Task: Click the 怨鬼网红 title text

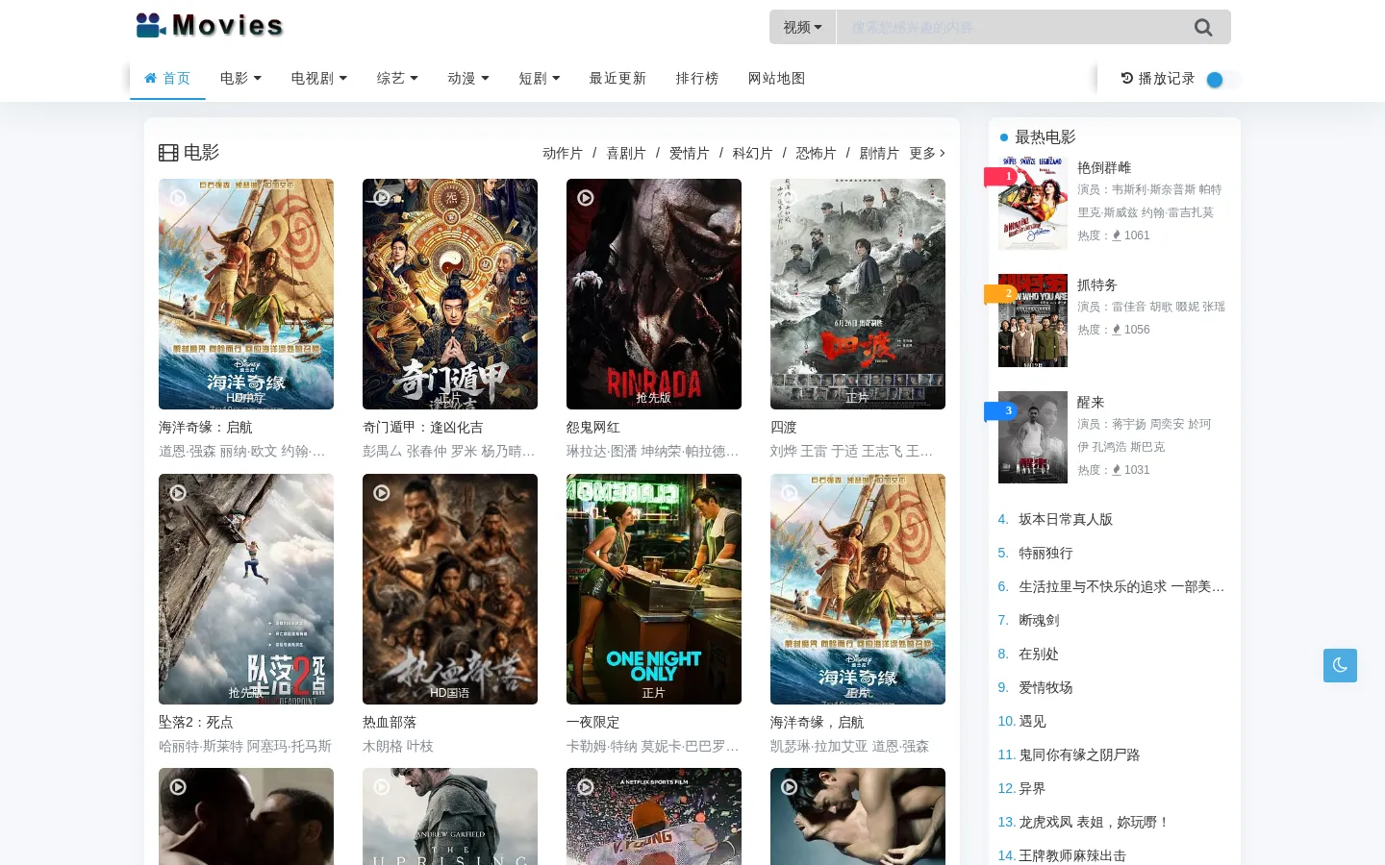Action: coord(593,428)
